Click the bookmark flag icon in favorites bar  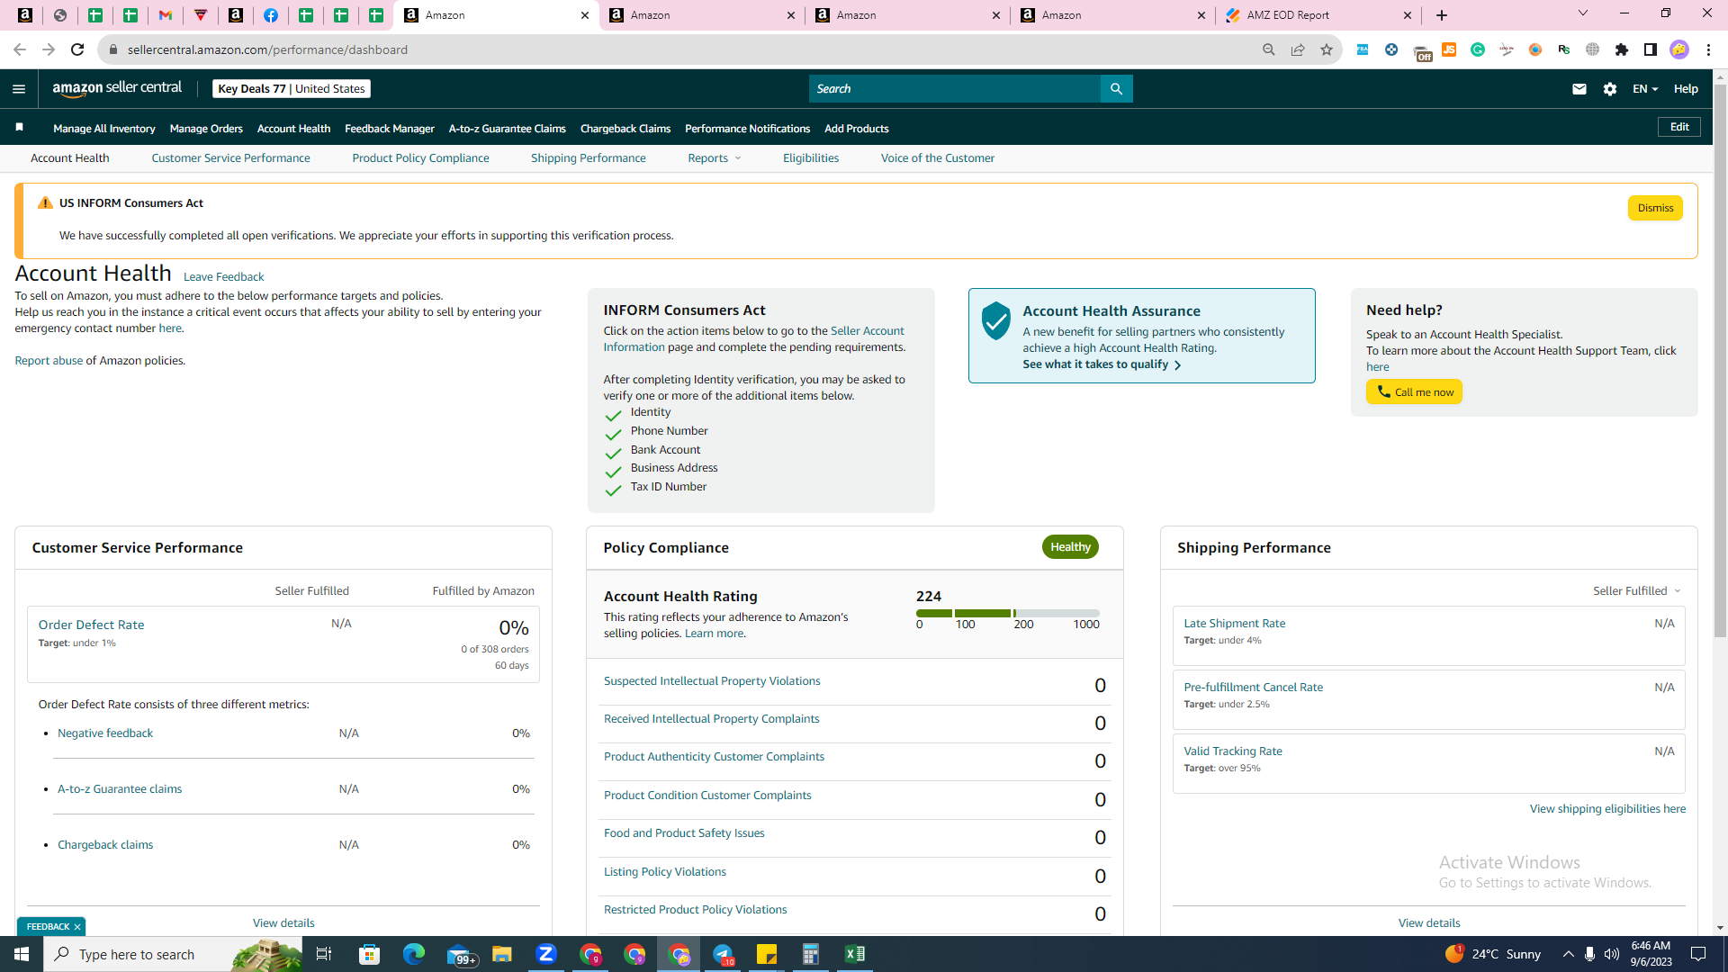pyautogui.click(x=20, y=128)
